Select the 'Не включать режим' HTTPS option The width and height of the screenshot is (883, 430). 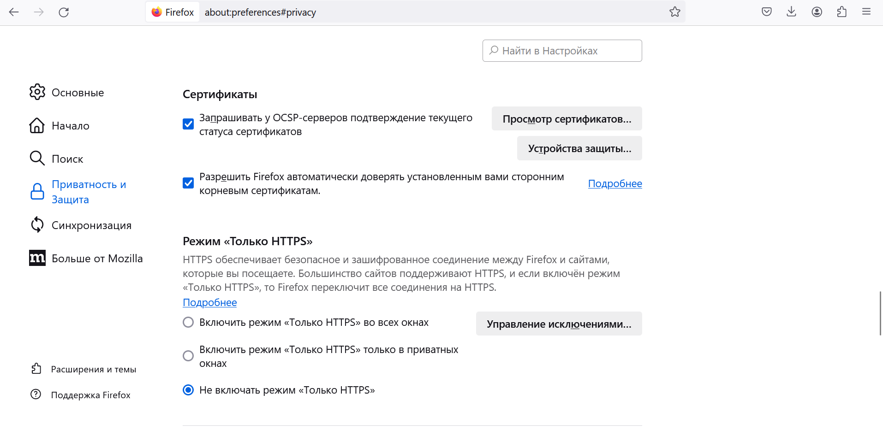pyautogui.click(x=188, y=390)
